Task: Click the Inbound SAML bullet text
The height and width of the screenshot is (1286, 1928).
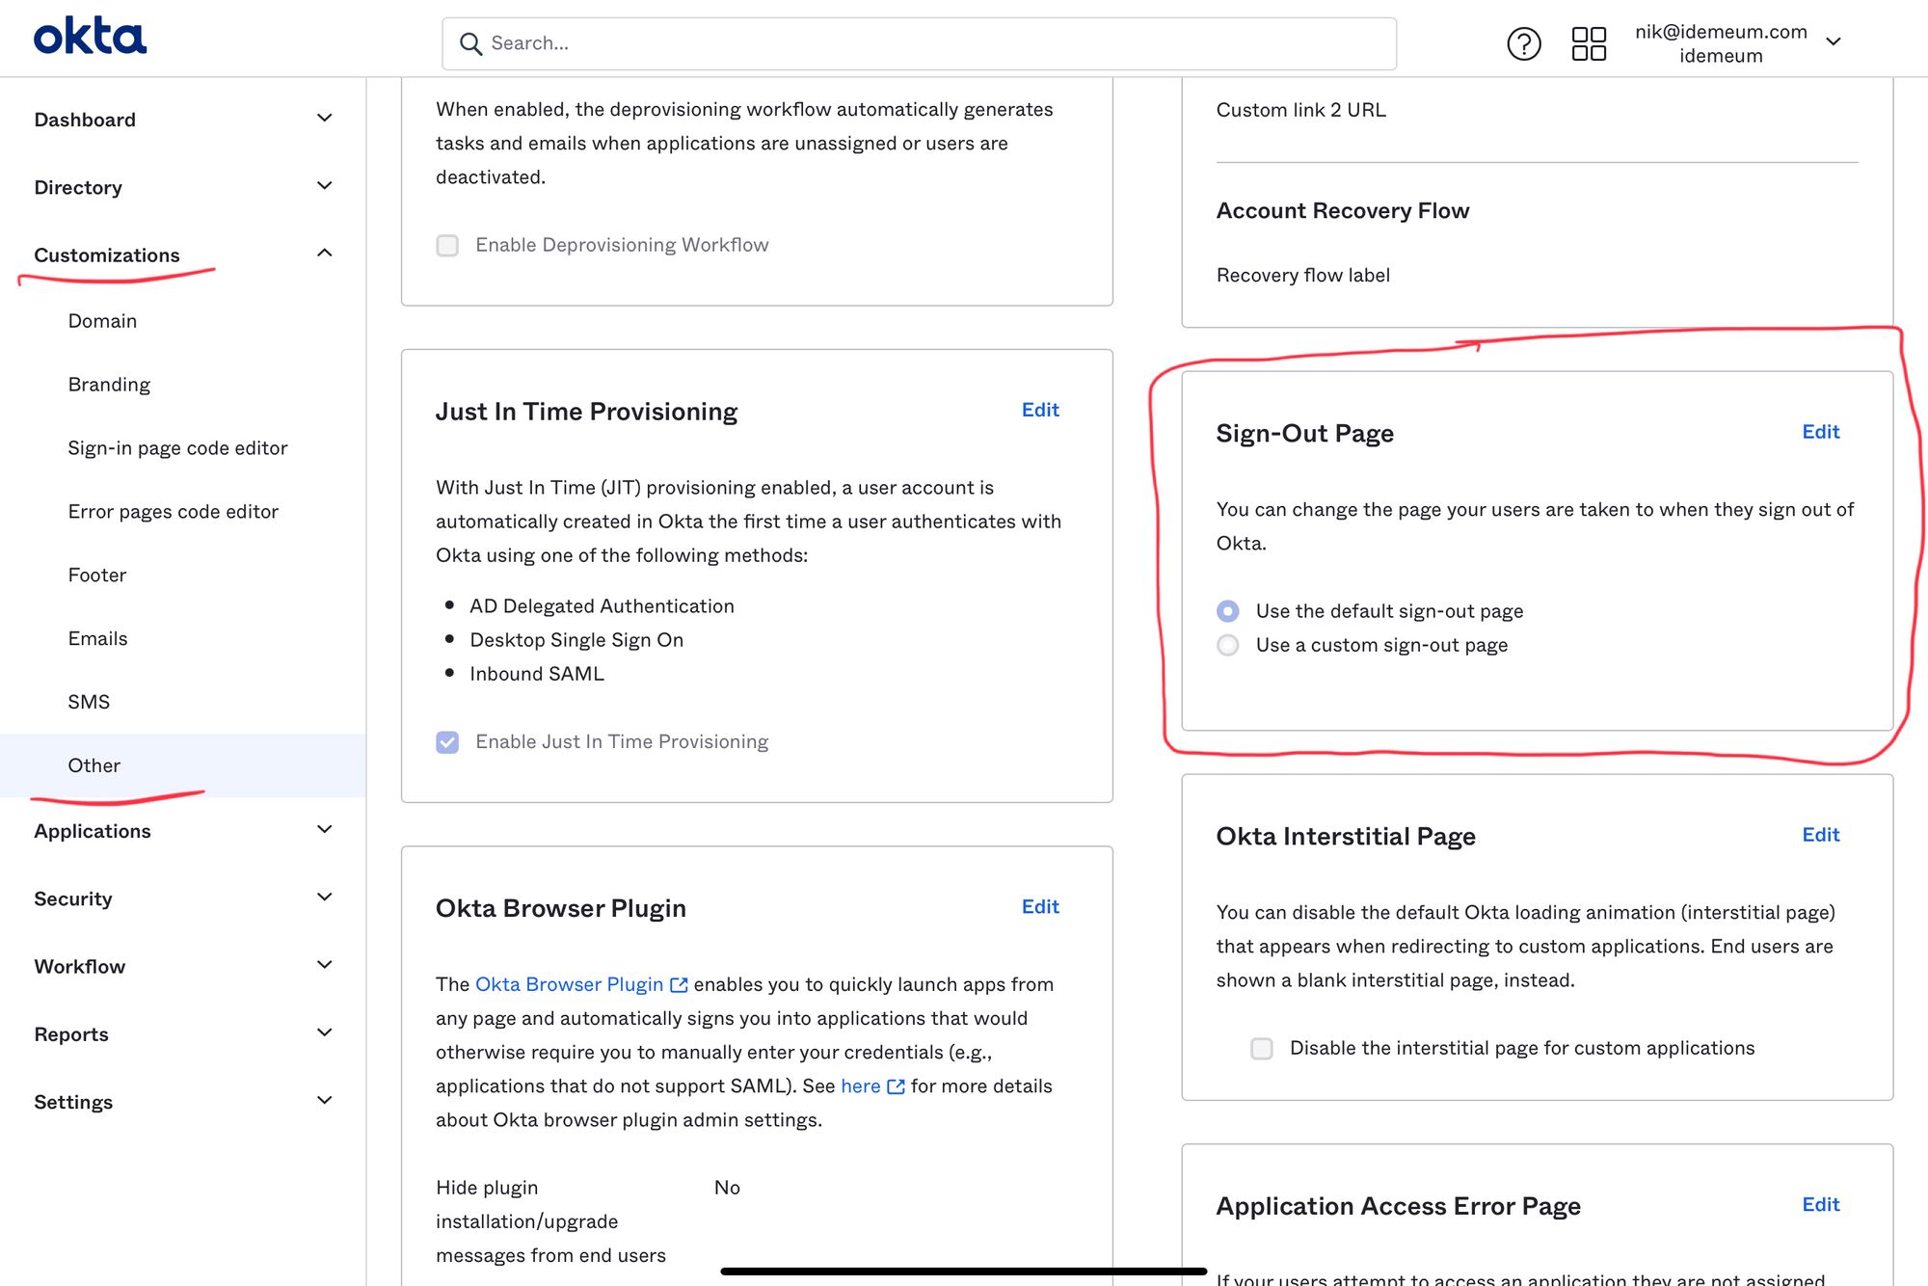Action: (x=537, y=674)
